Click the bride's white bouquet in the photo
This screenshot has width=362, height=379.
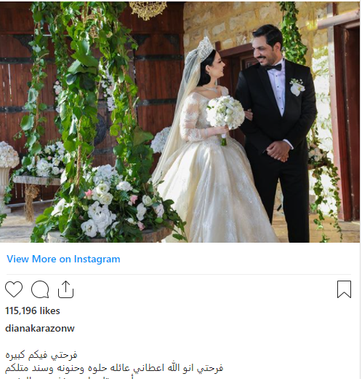[225, 113]
